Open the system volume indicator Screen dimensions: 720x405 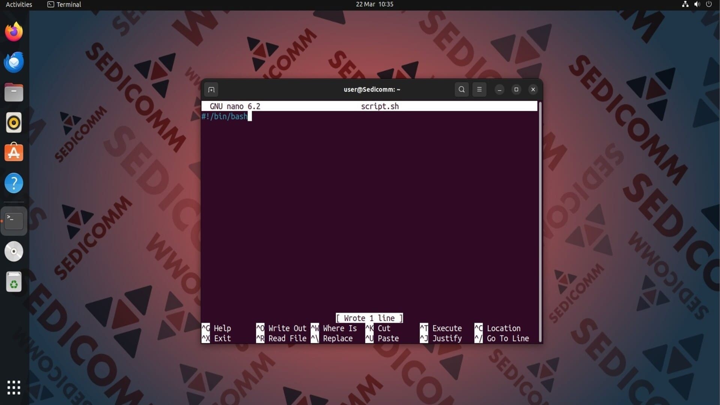[x=697, y=4]
